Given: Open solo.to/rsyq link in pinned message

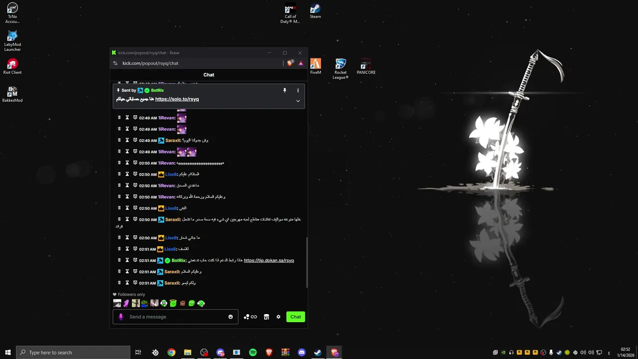Looking at the screenshot, I should point(177,99).
